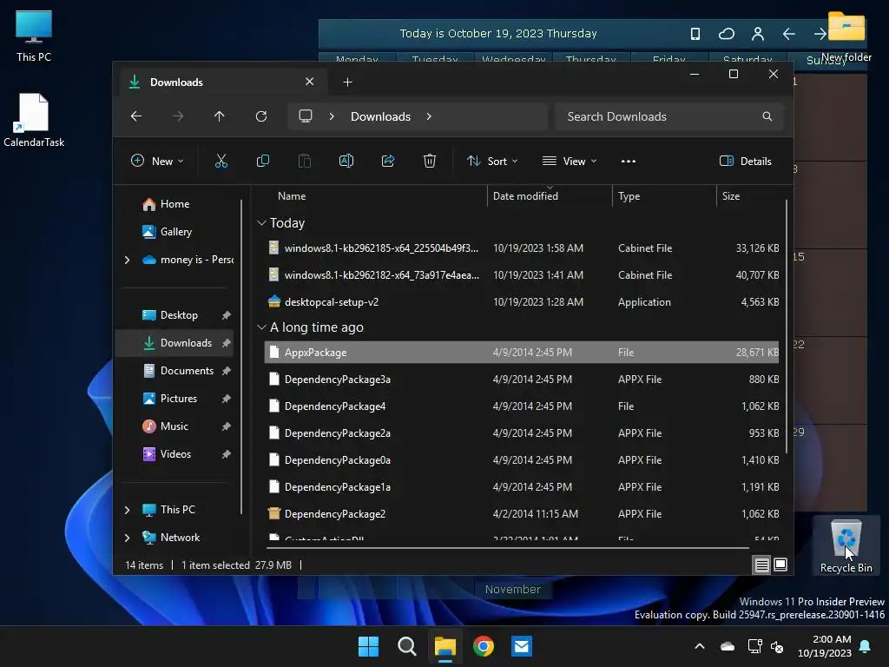
Task: Select DependencyPackage2 file row
Action: 522,514
